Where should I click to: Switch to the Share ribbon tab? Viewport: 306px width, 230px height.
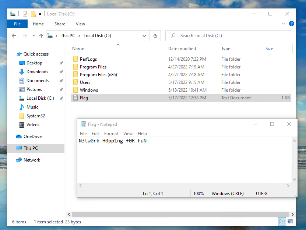[x=60, y=24]
